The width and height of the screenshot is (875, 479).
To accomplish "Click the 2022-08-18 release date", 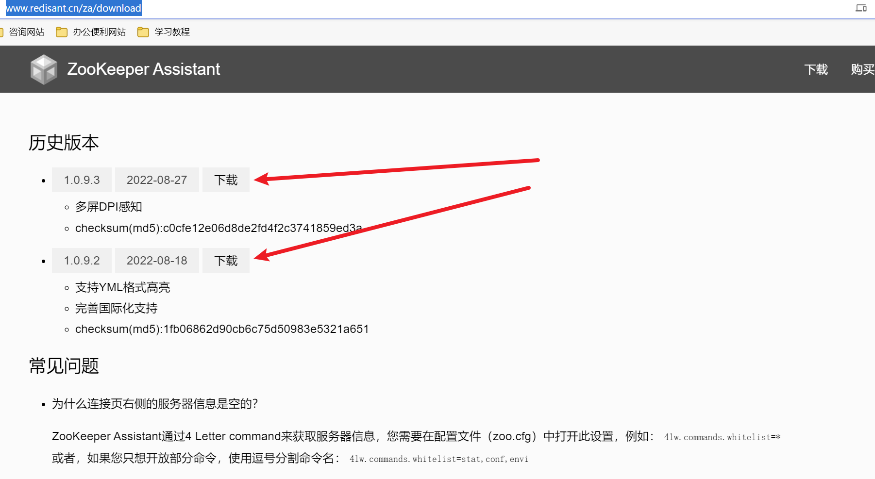I will click(x=157, y=261).
